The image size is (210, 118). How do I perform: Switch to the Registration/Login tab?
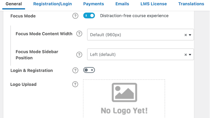pyautogui.click(x=52, y=4)
